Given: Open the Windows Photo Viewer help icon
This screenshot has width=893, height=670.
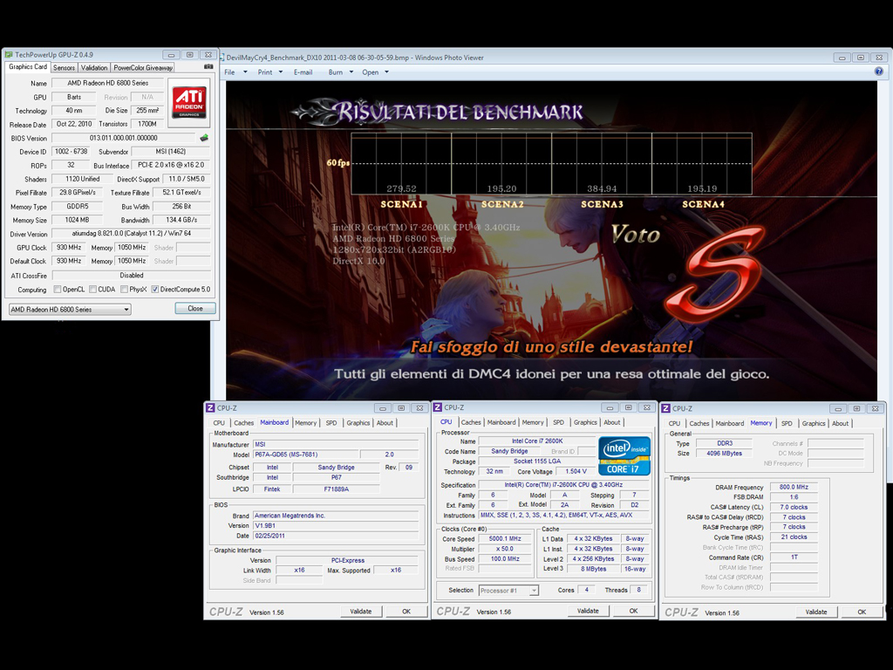Looking at the screenshot, I should coord(879,72).
